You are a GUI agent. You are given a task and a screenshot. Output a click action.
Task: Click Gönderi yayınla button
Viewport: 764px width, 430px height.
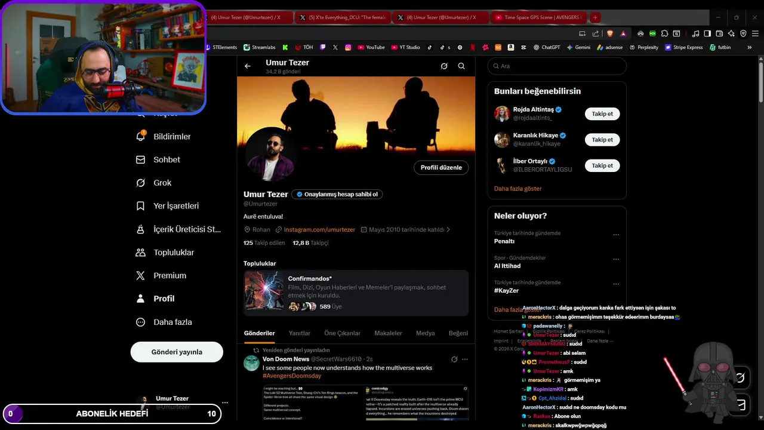click(177, 352)
